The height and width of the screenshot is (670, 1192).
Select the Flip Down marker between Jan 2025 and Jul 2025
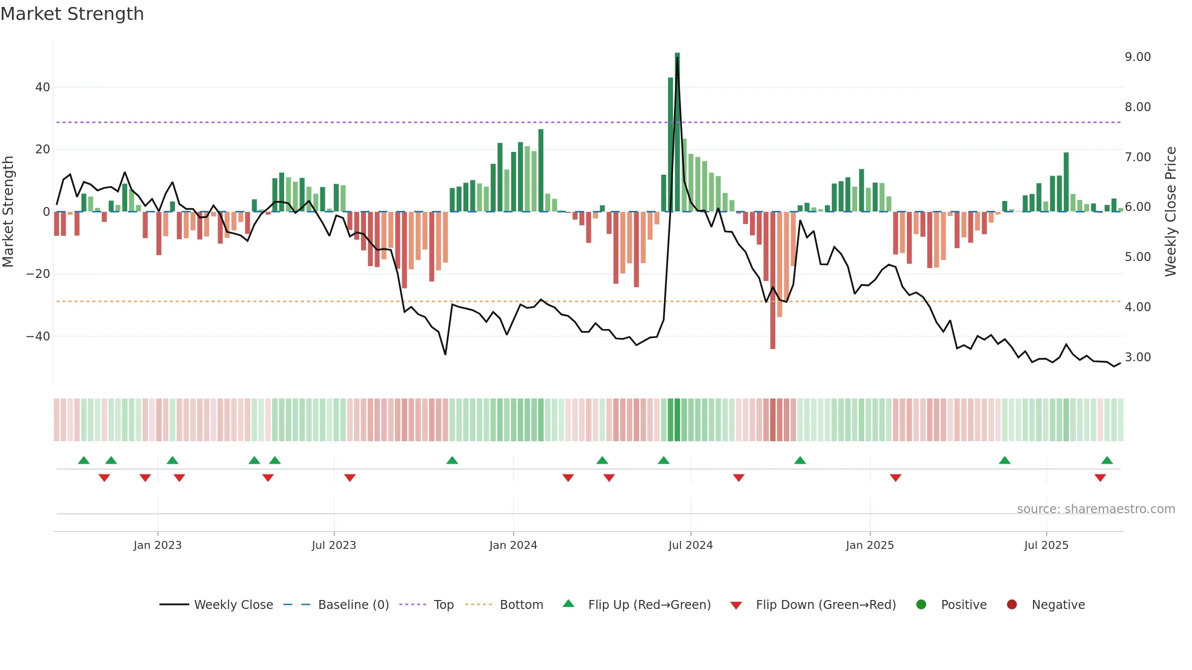(x=895, y=477)
